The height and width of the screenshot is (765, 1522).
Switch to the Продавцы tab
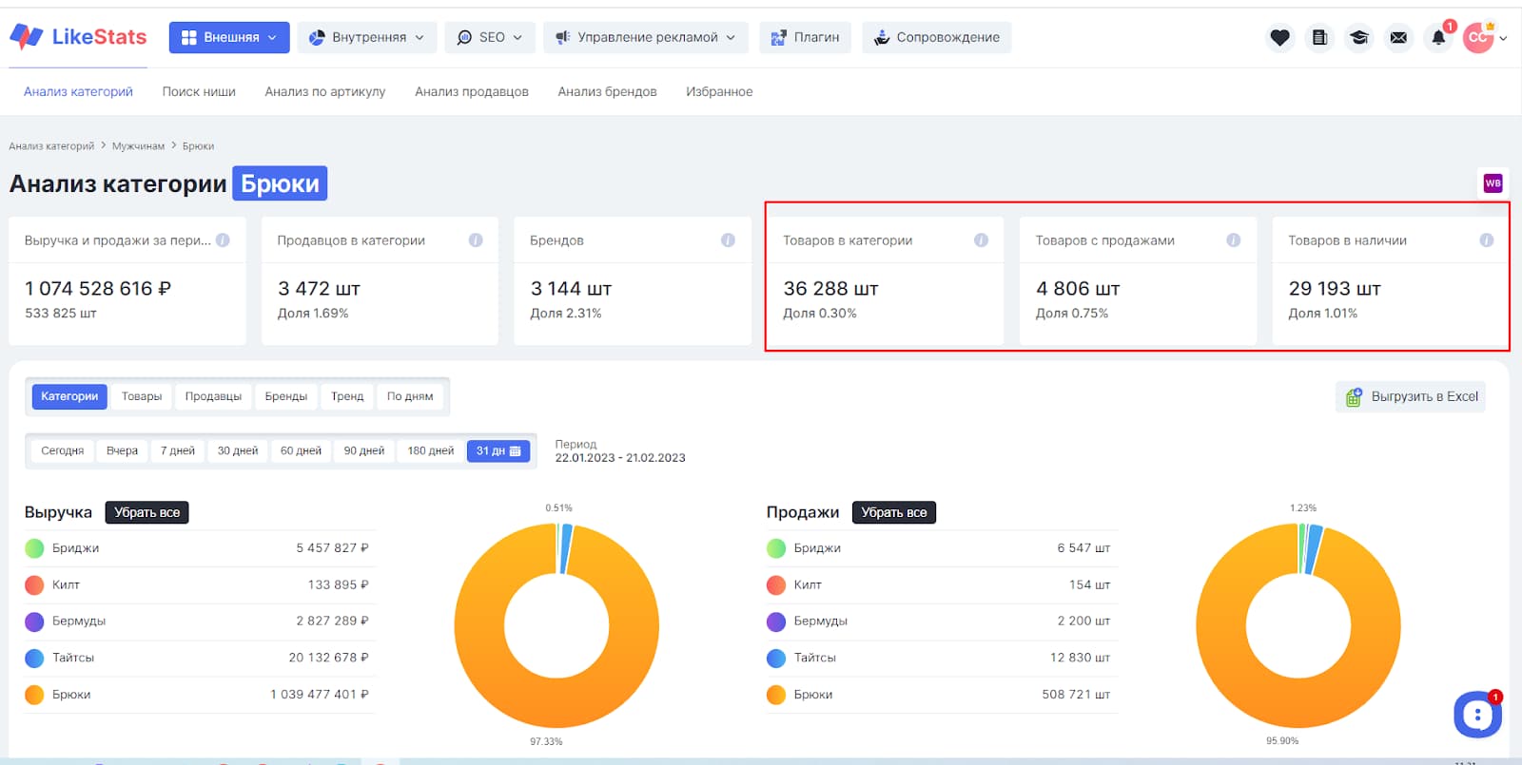coord(213,396)
